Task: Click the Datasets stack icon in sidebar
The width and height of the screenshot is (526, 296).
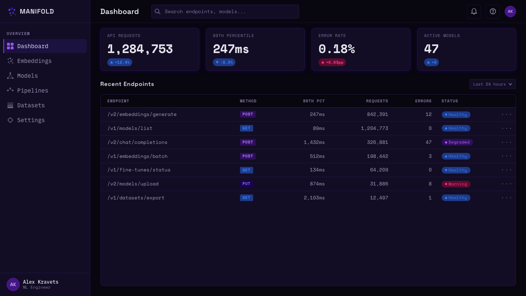Action: (x=10, y=105)
